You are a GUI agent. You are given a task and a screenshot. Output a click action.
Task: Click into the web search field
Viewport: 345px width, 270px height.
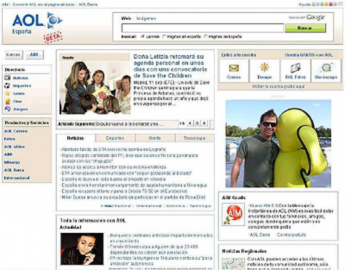tap(202, 28)
